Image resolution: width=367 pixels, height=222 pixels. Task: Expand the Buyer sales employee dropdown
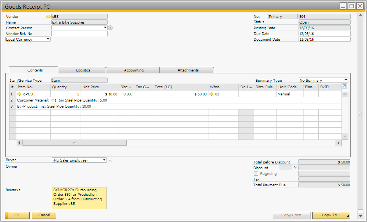(x=105, y=160)
